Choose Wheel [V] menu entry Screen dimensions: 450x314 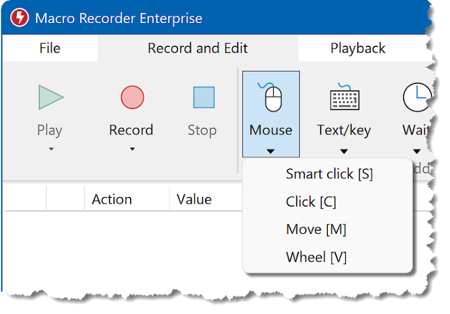click(327, 257)
